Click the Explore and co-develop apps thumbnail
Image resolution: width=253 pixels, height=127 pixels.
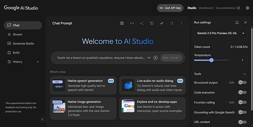point(128,106)
